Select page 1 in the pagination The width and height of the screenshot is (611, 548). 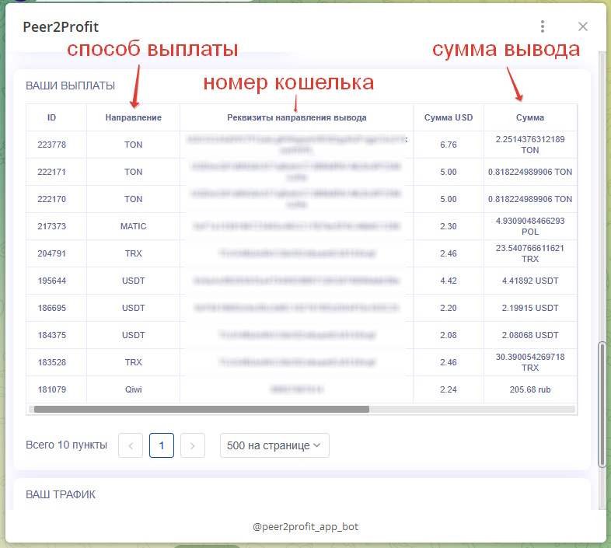click(x=162, y=445)
